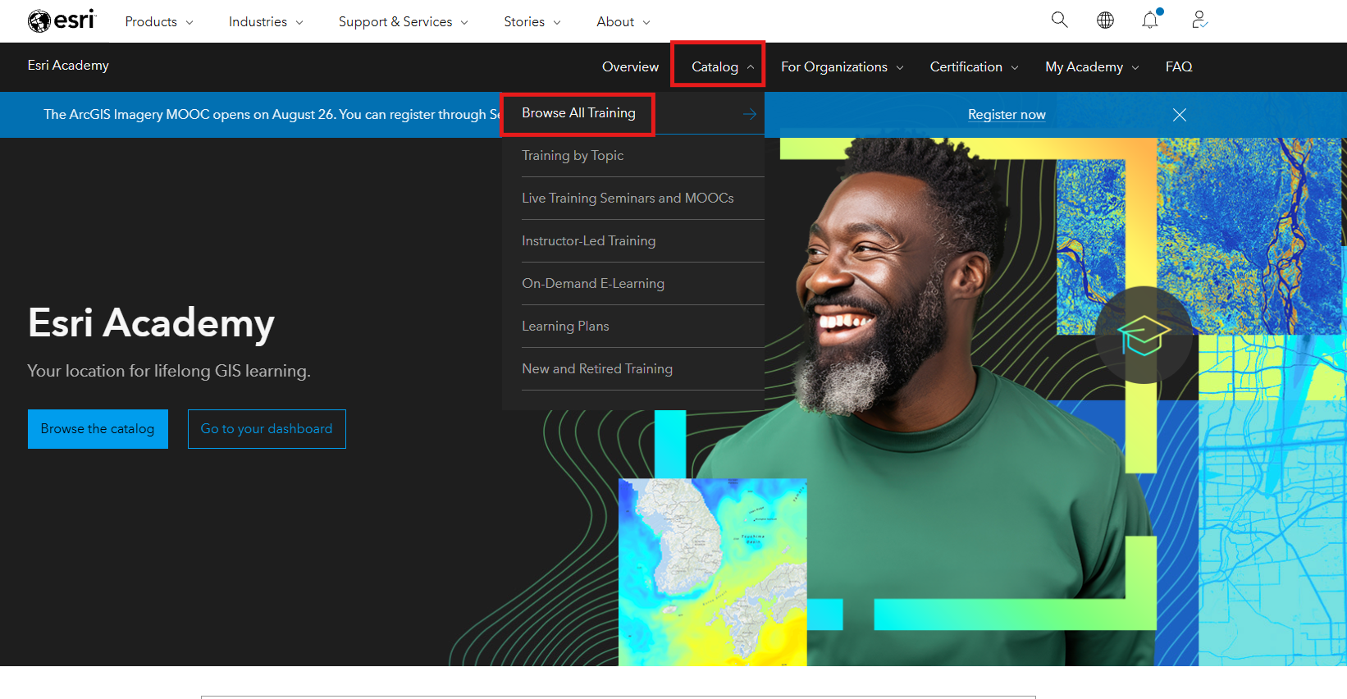Image resolution: width=1347 pixels, height=699 pixels.
Task: Go to the Overview tab
Action: click(630, 67)
